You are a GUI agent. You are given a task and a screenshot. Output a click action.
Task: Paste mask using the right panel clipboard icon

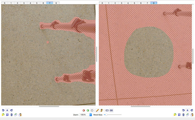tap(192, 115)
